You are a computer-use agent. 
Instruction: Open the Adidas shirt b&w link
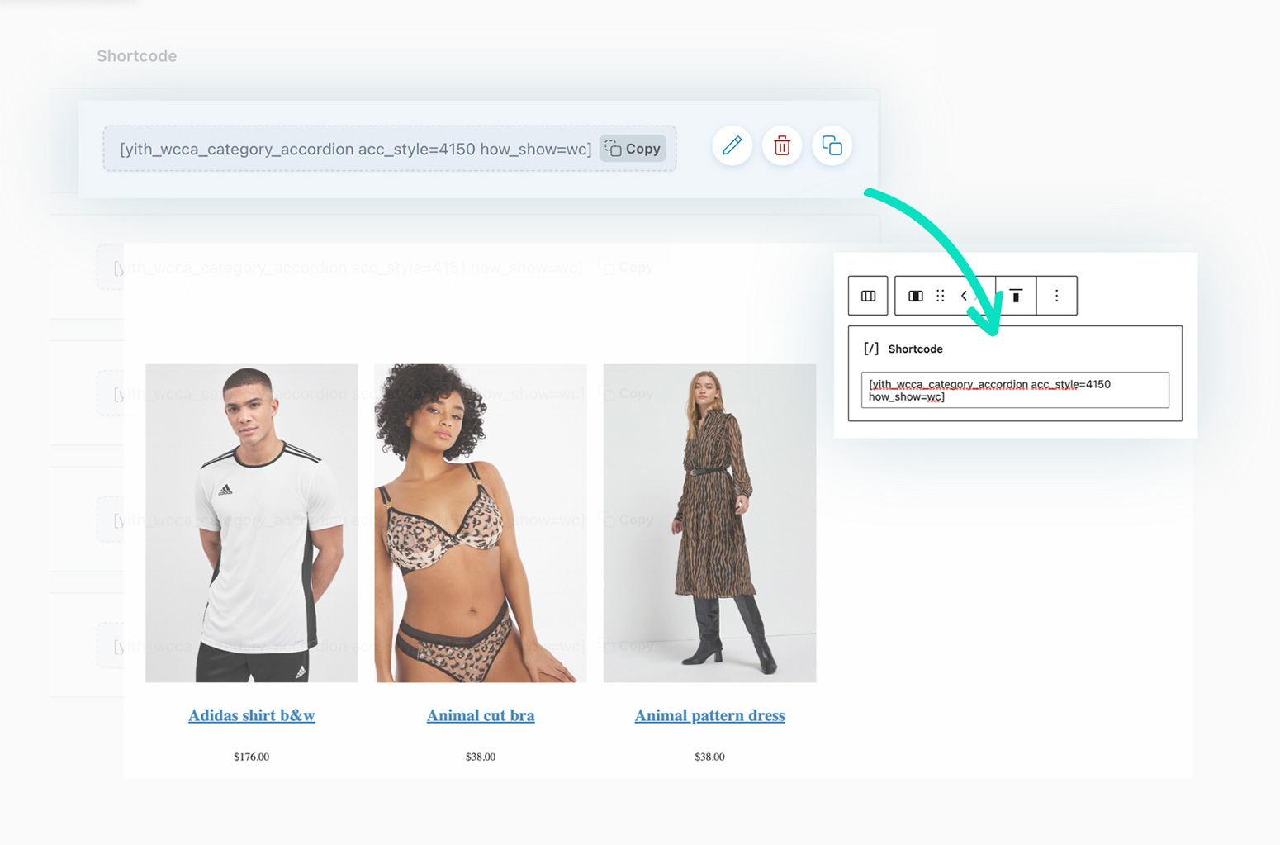tap(251, 715)
